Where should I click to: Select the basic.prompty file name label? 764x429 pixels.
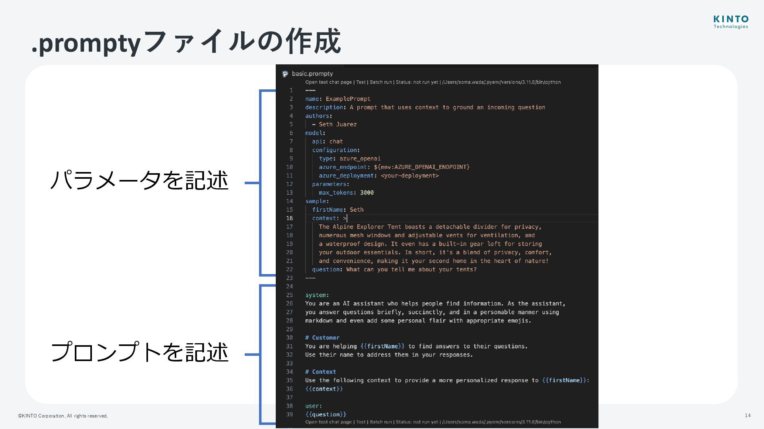click(x=312, y=74)
